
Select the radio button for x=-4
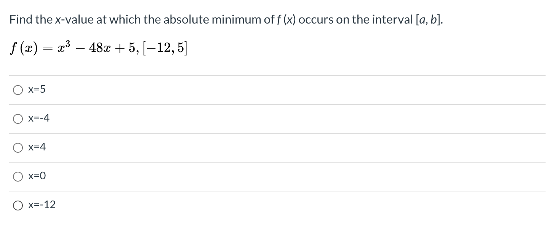(x=18, y=119)
